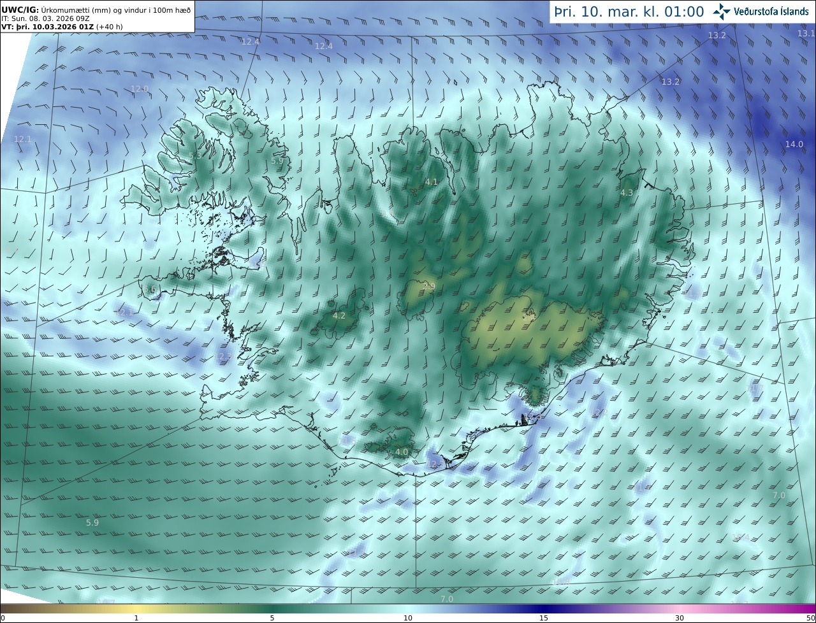This screenshot has width=816, height=623.
Task: Click the "IT: Sun. 08. 03. 2026 09Z" line
Action: 45,18
